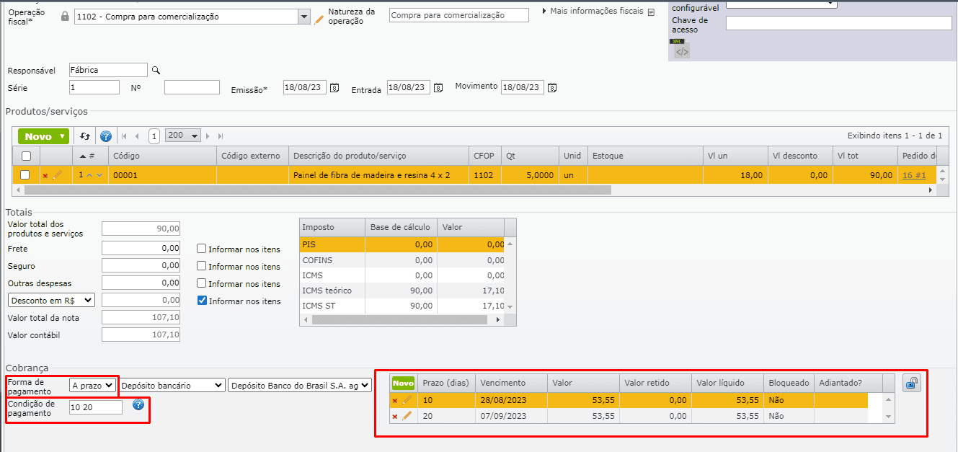
Task: Click the help icon in products toolbar
Action: [x=106, y=136]
